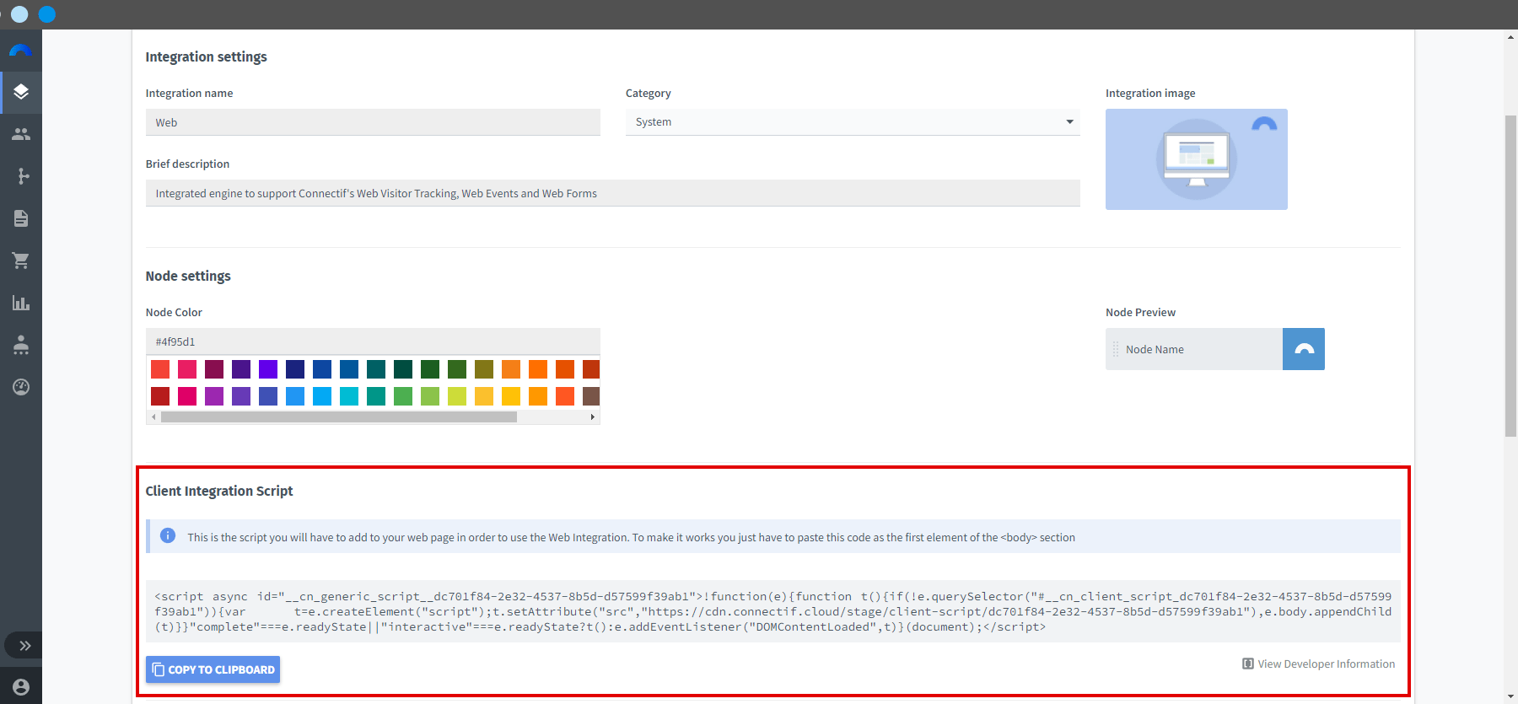
Task: Click the Node Color hex input
Action: pyautogui.click(x=373, y=341)
